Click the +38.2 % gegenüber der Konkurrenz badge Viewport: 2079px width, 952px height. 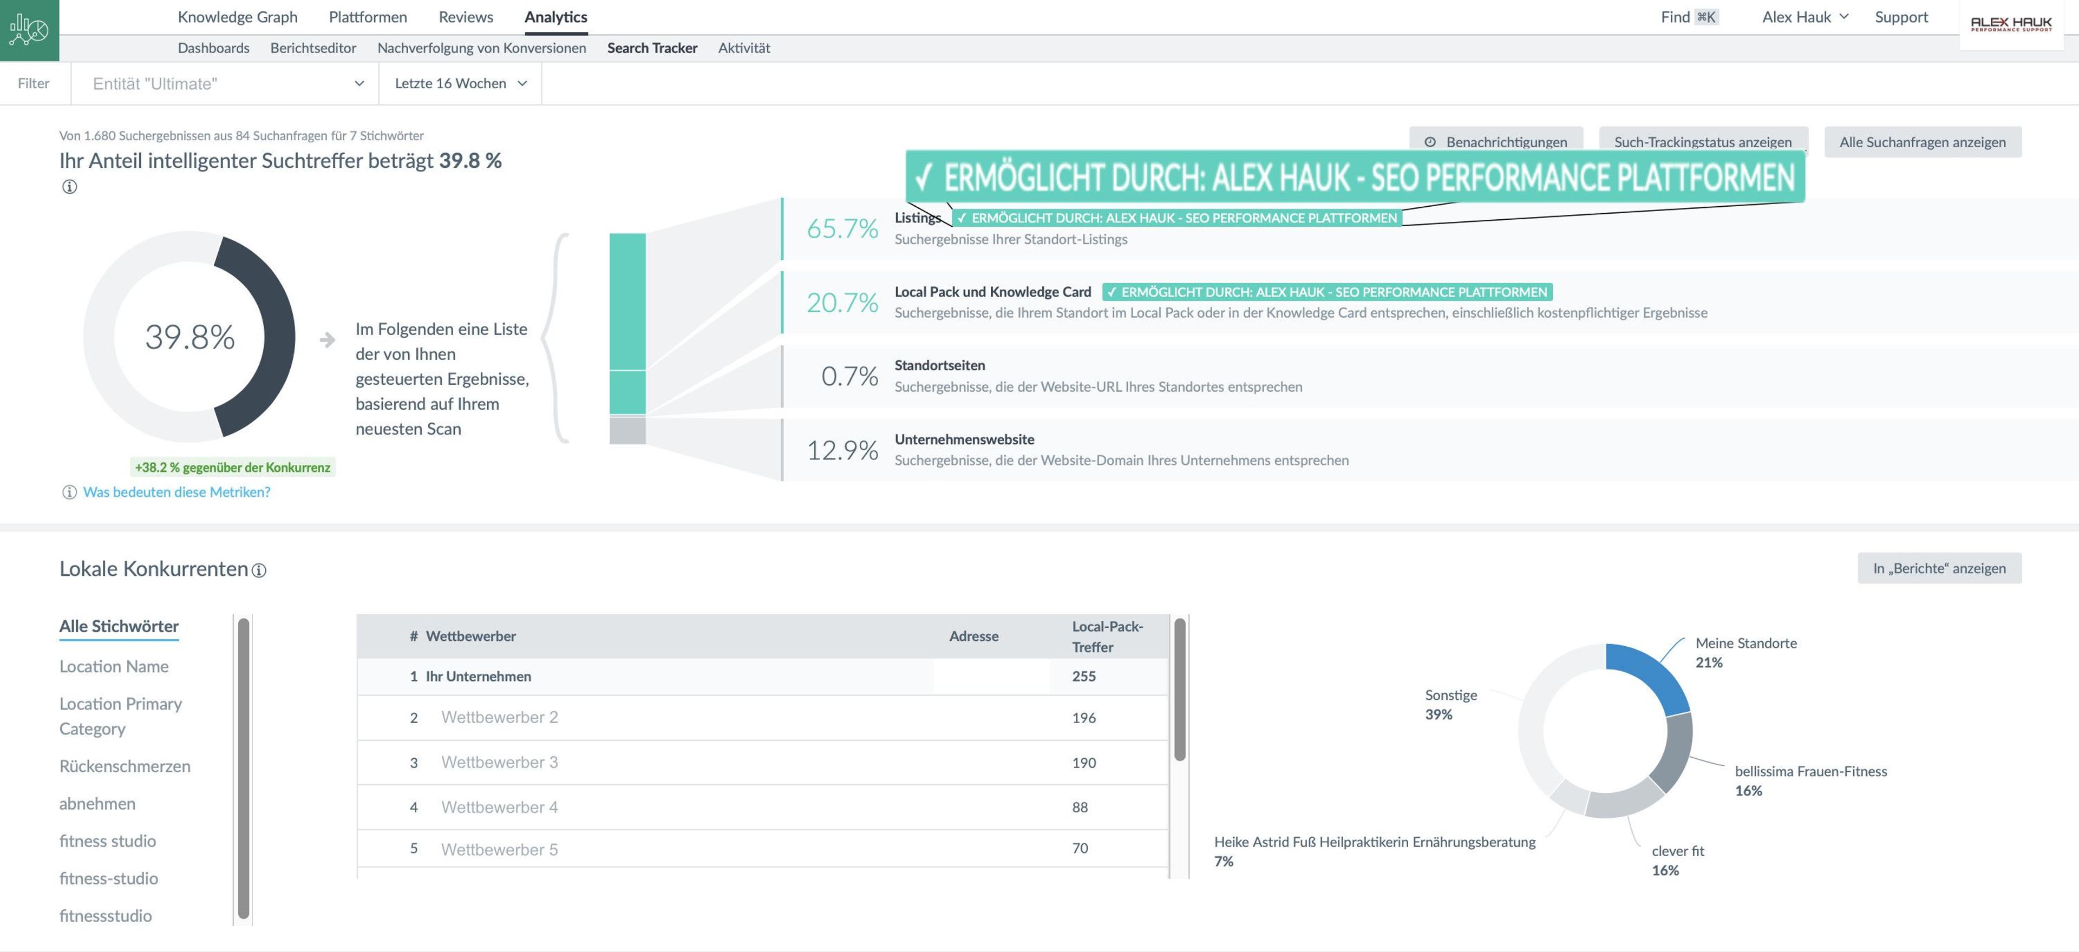pyautogui.click(x=232, y=467)
